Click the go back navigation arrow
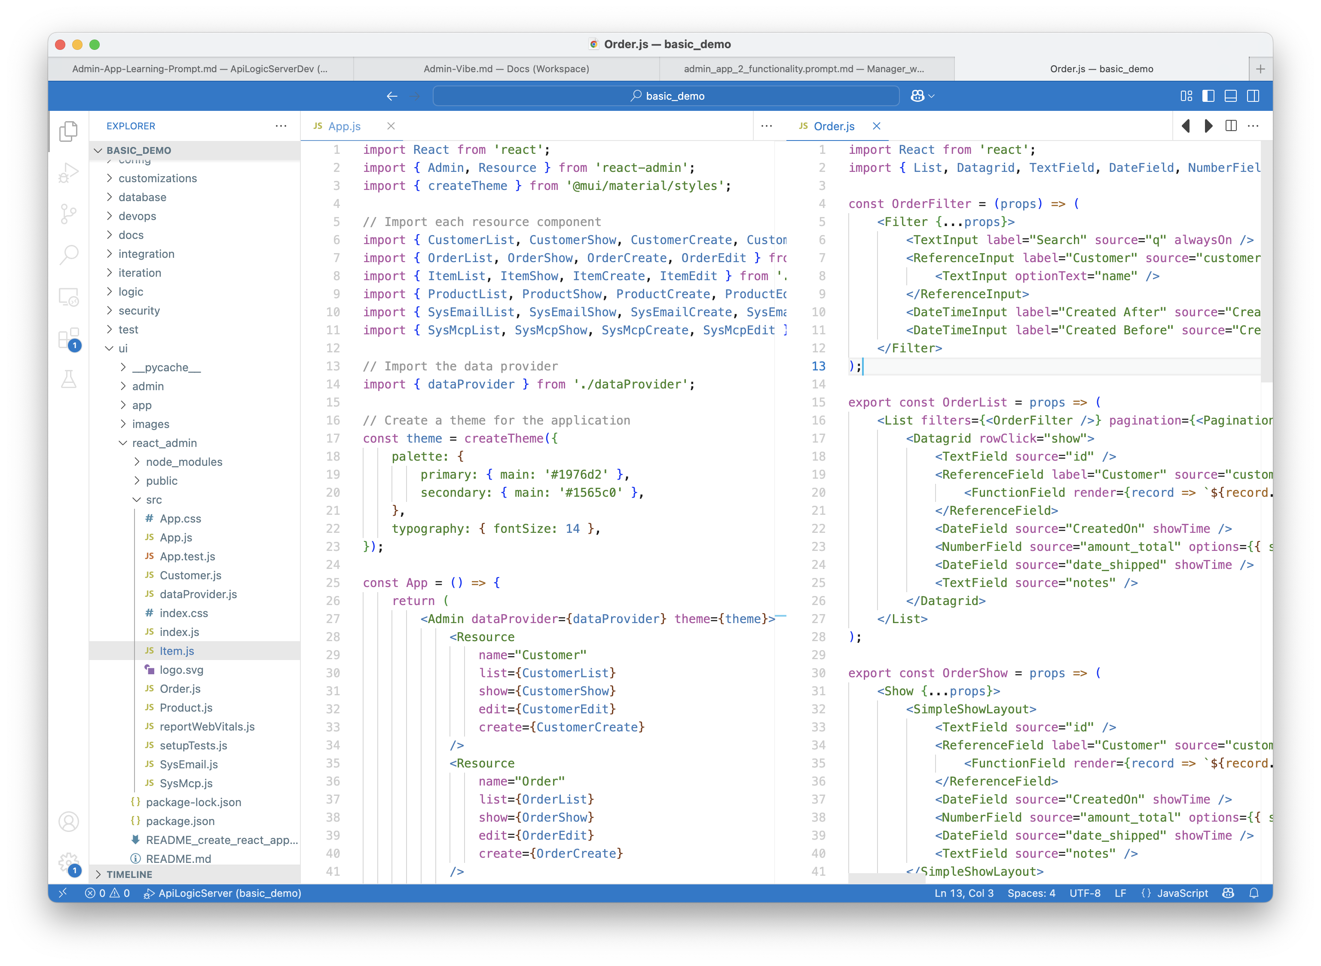 [x=392, y=96]
